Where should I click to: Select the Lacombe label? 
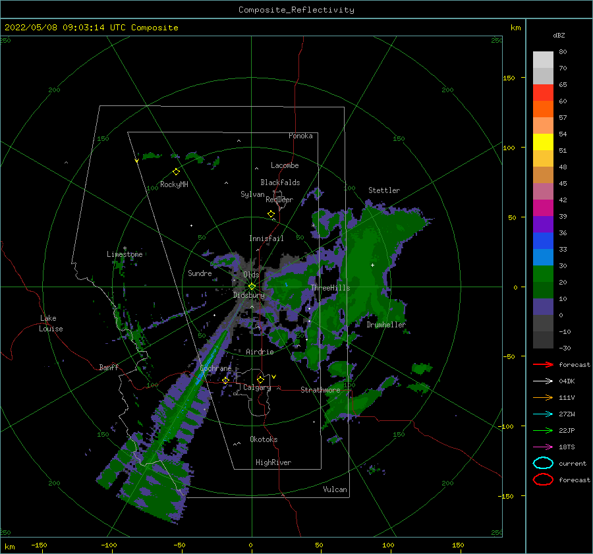[285, 165]
